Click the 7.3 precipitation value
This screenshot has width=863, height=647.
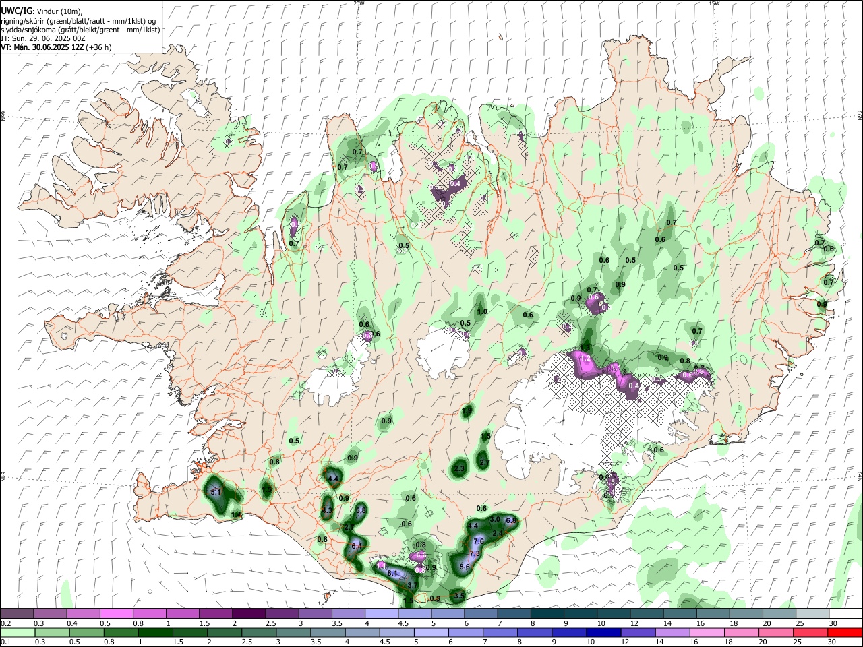tap(474, 553)
